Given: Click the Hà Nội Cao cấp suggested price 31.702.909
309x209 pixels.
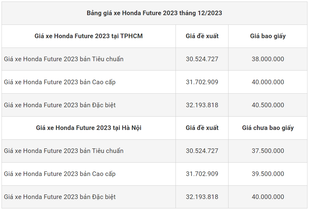Looking at the screenshot, I should click(202, 174).
